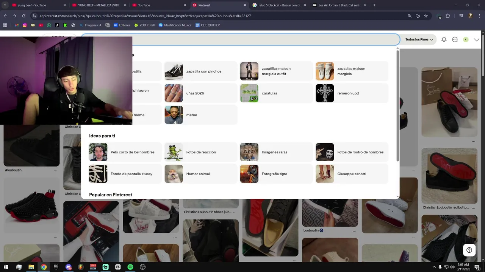Image resolution: width=485 pixels, height=272 pixels.
Task: Expand the account options chevron
Action: [476, 40]
